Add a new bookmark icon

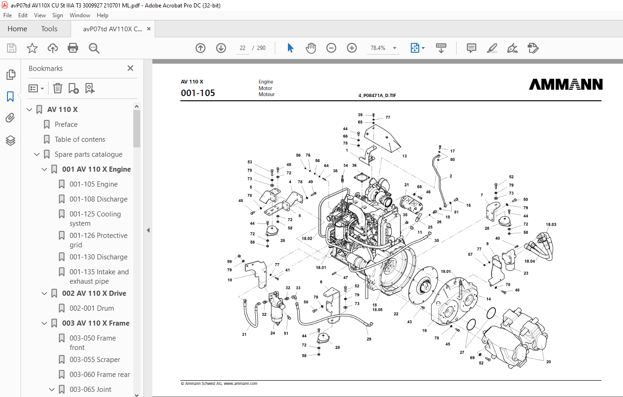[x=73, y=88]
